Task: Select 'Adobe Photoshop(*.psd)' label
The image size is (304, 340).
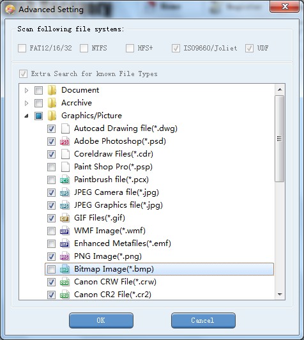Action: pos(120,141)
